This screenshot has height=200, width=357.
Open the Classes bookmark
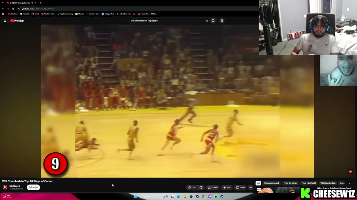(79, 14)
